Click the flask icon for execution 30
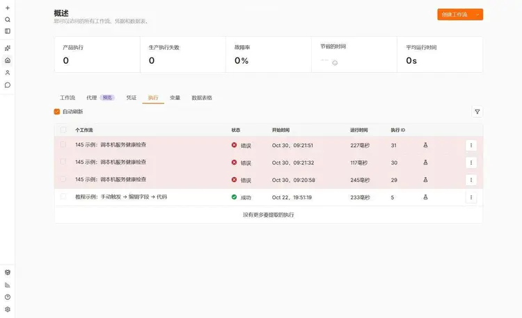Screen dimensions: 522x318 point(425,162)
